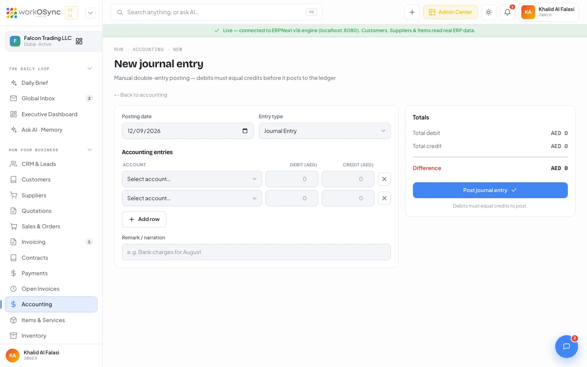
Task: Open Items & Services
Action: pyautogui.click(x=51, y=320)
